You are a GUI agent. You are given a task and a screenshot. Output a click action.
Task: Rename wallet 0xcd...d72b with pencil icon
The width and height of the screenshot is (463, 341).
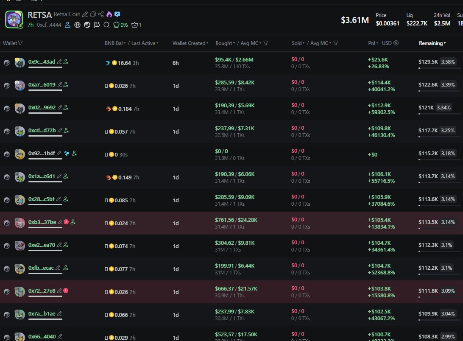pos(60,130)
